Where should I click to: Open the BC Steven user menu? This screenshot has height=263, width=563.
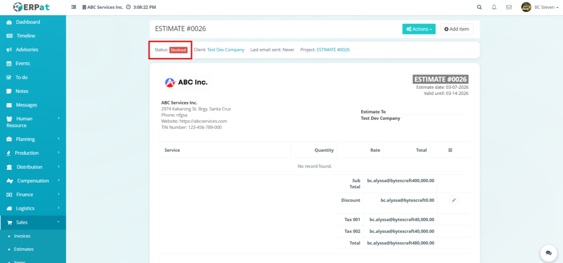tap(539, 7)
